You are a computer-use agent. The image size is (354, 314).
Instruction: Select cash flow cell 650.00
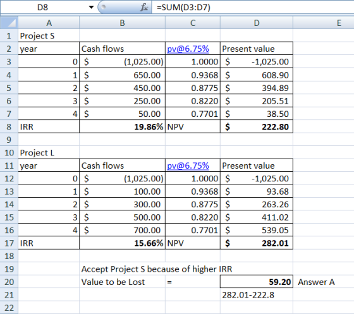(123, 75)
